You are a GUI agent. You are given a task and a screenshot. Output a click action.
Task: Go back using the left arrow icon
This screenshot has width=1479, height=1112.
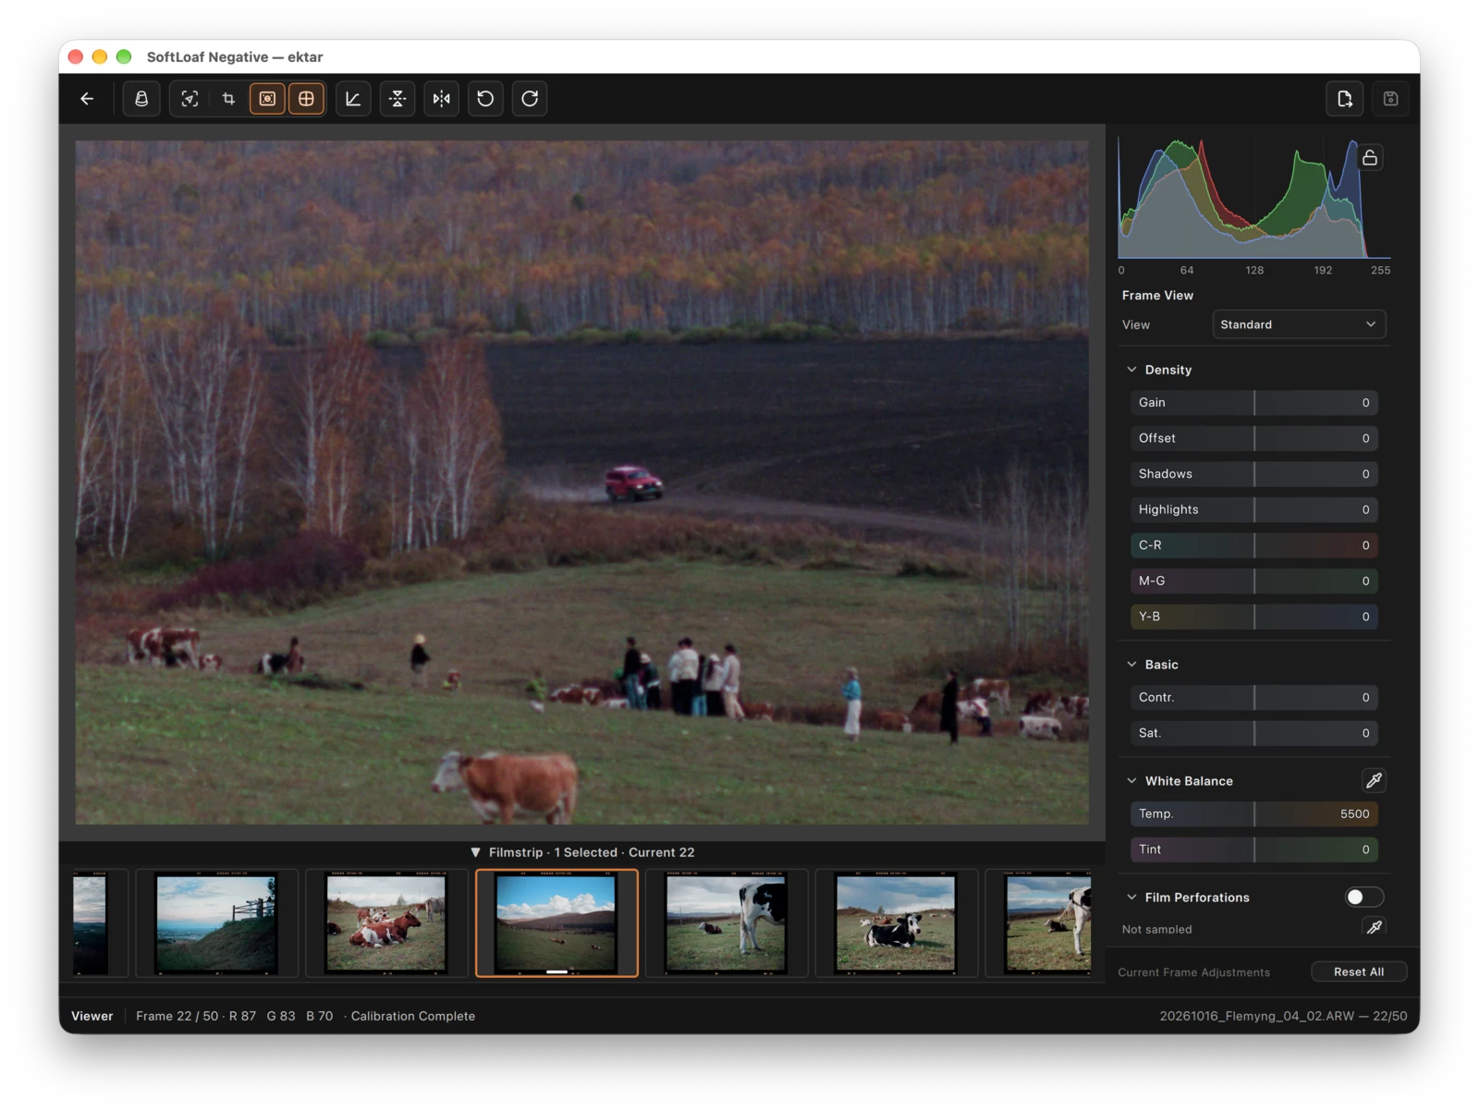(x=87, y=99)
